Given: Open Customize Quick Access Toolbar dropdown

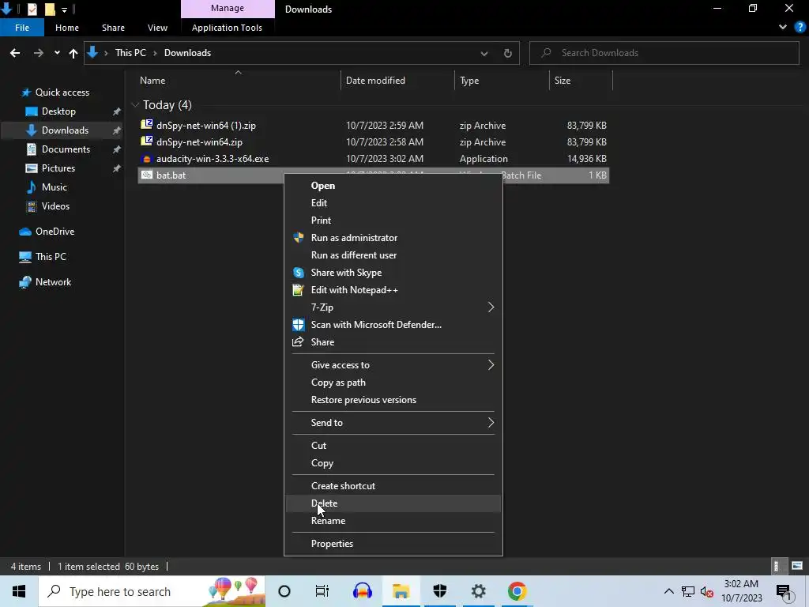Looking at the screenshot, I should tap(64, 9).
